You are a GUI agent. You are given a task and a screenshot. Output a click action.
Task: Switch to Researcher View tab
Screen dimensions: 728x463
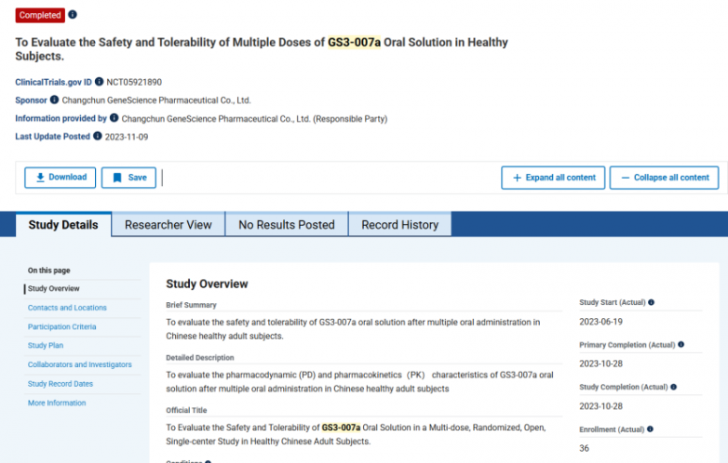pyautogui.click(x=169, y=225)
